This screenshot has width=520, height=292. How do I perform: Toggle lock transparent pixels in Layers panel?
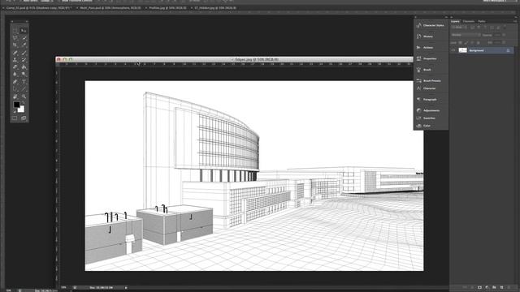(461, 43)
